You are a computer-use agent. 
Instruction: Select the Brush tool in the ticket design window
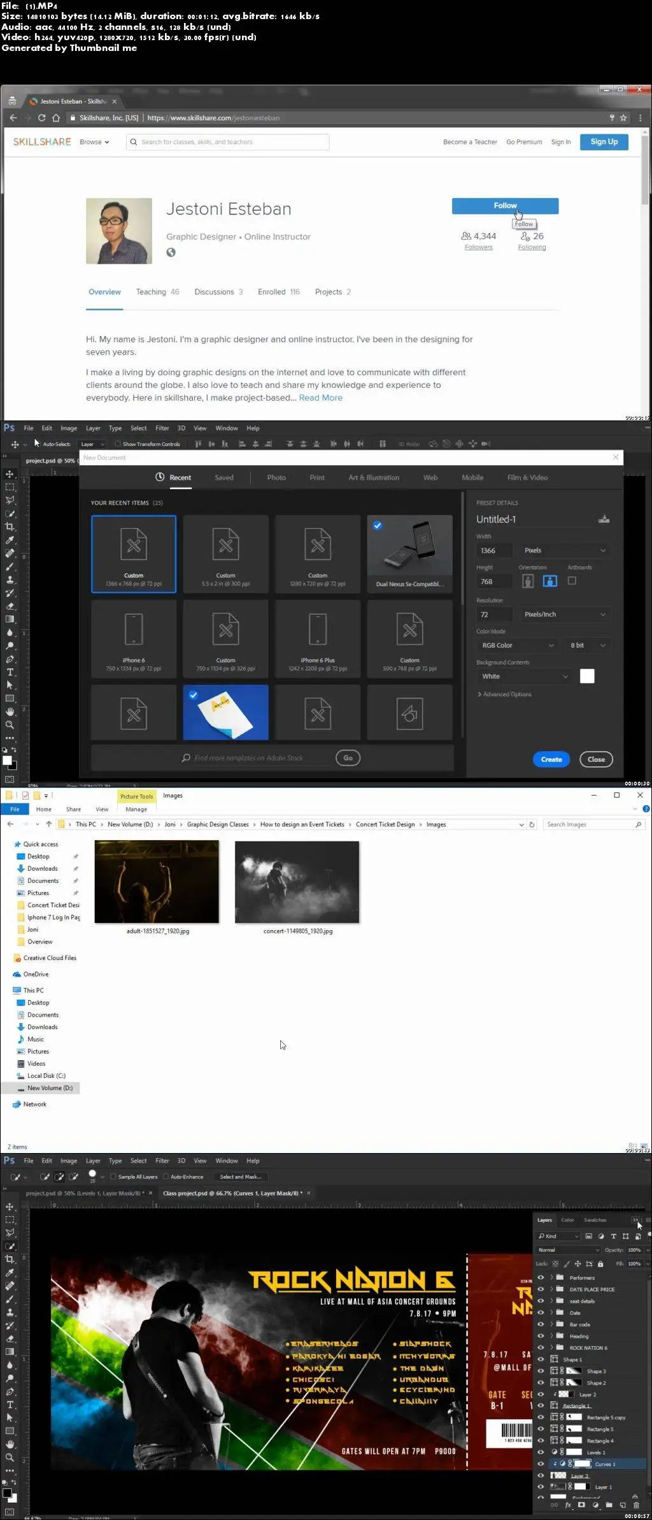coord(10,1299)
